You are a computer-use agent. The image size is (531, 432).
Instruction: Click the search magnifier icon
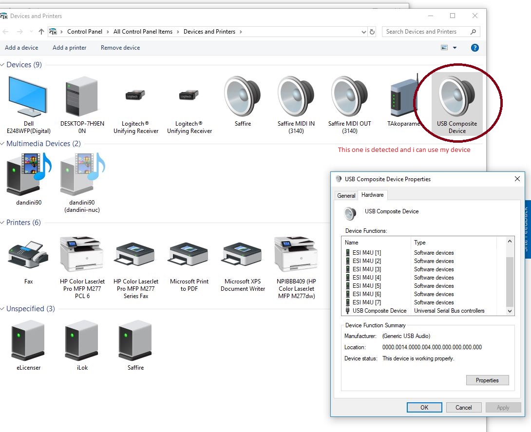tap(473, 32)
